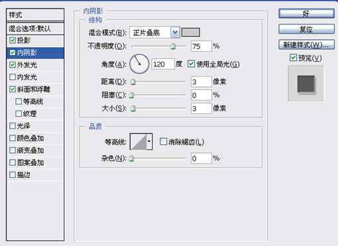Uncheck the 内阴影 (Inner Shadow) checkbox

[x=13, y=52]
